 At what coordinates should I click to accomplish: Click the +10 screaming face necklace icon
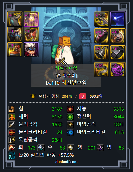tap(118, 36)
